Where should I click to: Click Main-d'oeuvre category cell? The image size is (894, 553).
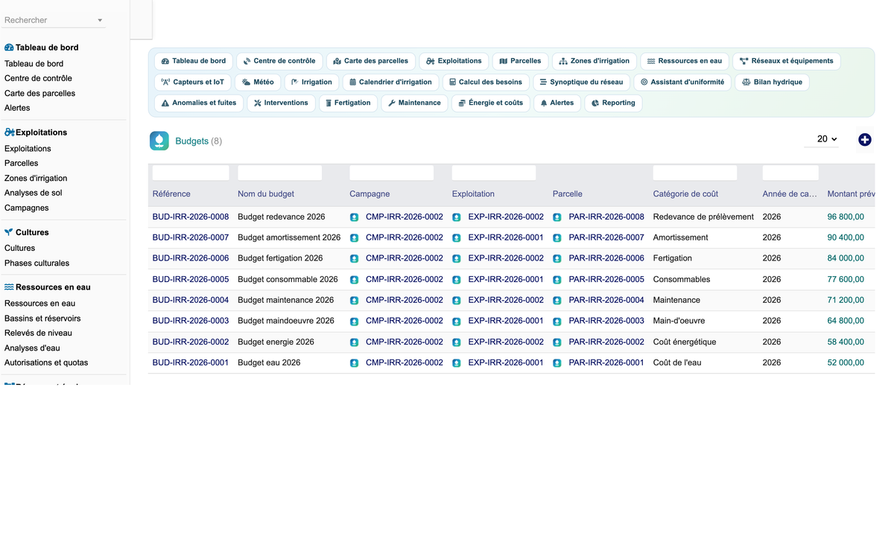[679, 322]
